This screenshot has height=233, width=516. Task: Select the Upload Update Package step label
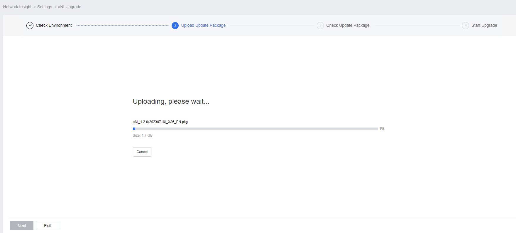pyautogui.click(x=203, y=26)
